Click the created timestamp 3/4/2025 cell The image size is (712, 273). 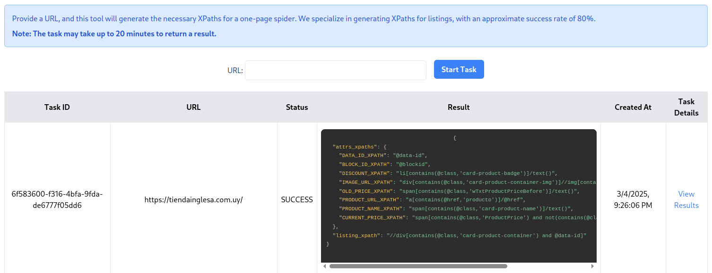click(x=633, y=199)
